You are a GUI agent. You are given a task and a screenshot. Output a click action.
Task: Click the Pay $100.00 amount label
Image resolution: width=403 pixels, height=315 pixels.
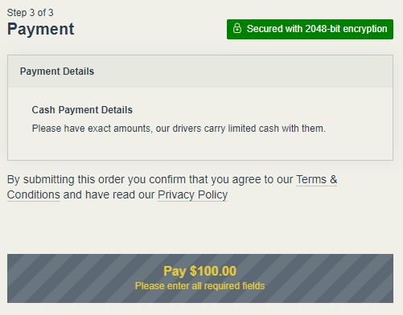(200, 271)
